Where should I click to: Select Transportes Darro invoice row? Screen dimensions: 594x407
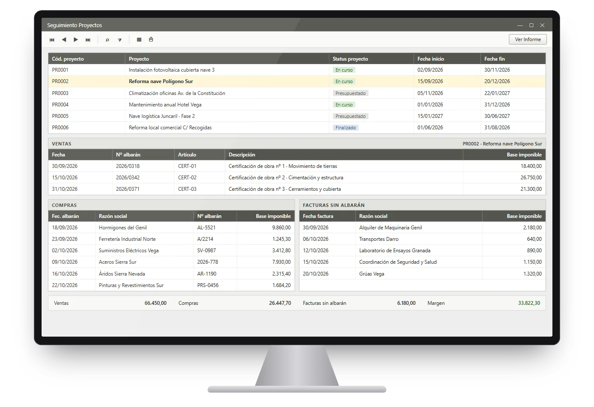coord(423,239)
